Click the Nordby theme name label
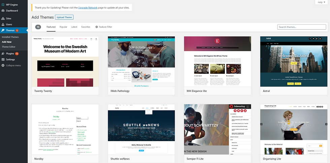 39,159
